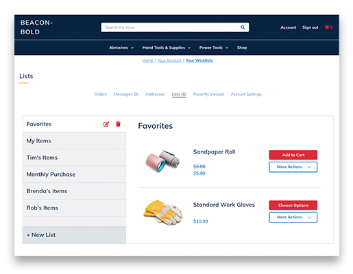Expand the Power Tools menu

pos(214,48)
